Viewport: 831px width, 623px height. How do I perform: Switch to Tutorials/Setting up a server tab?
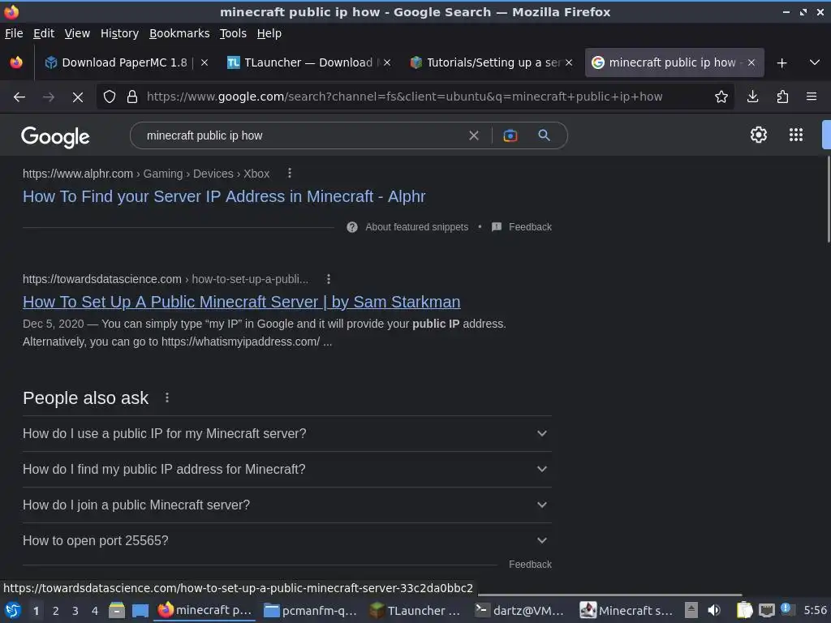491,62
